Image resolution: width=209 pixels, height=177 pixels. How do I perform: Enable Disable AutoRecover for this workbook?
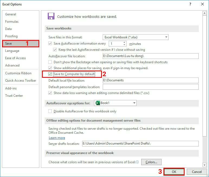(50, 111)
